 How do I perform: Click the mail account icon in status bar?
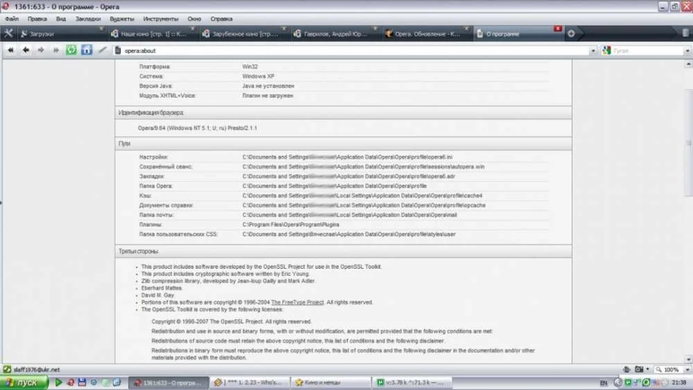pos(7,369)
